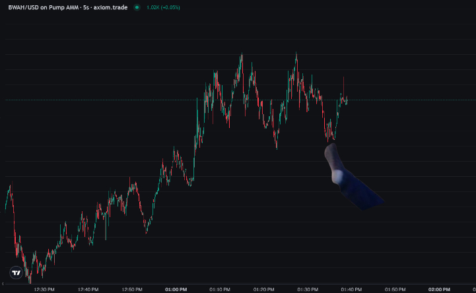
Task: Select the 01:00 PM time axis label
Action: coord(176,289)
